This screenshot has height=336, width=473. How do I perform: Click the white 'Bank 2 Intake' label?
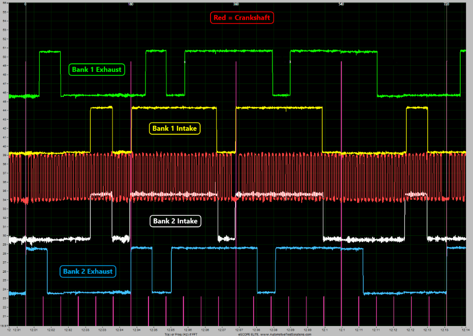click(x=175, y=221)
